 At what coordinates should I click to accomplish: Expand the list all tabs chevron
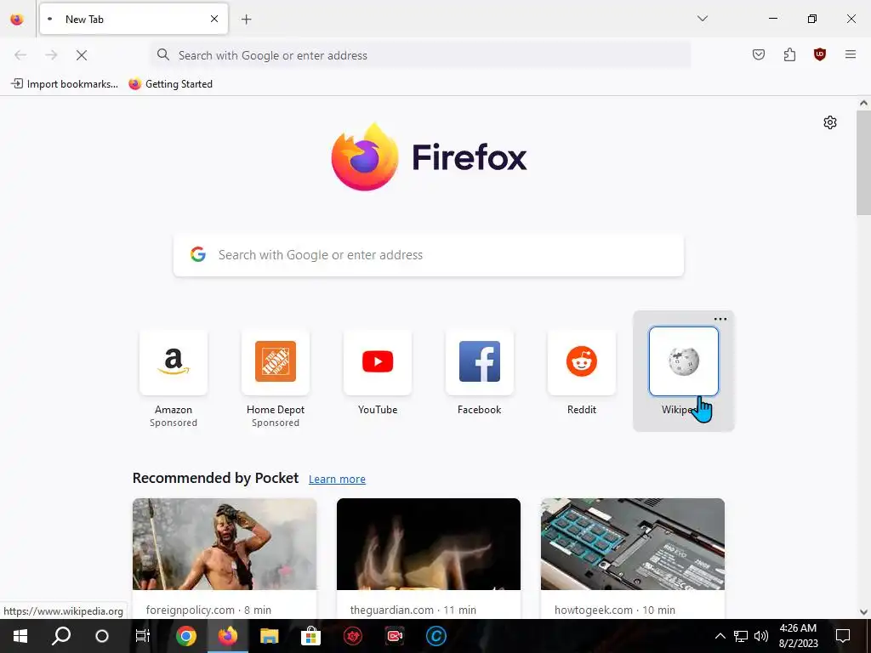click(x=703, y=19)
